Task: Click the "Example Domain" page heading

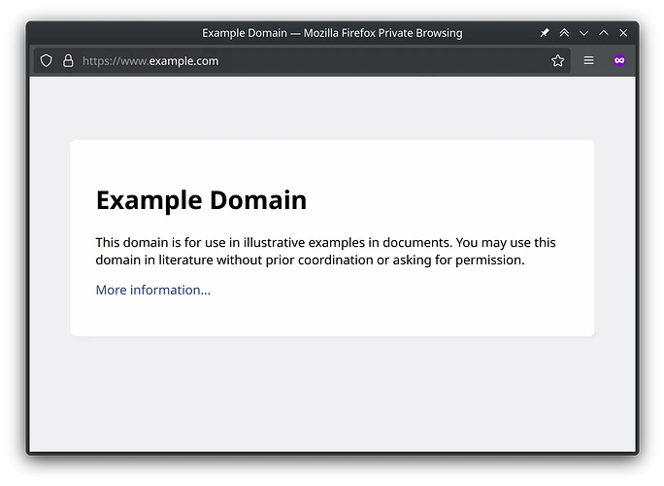Action: click(201, 200)
